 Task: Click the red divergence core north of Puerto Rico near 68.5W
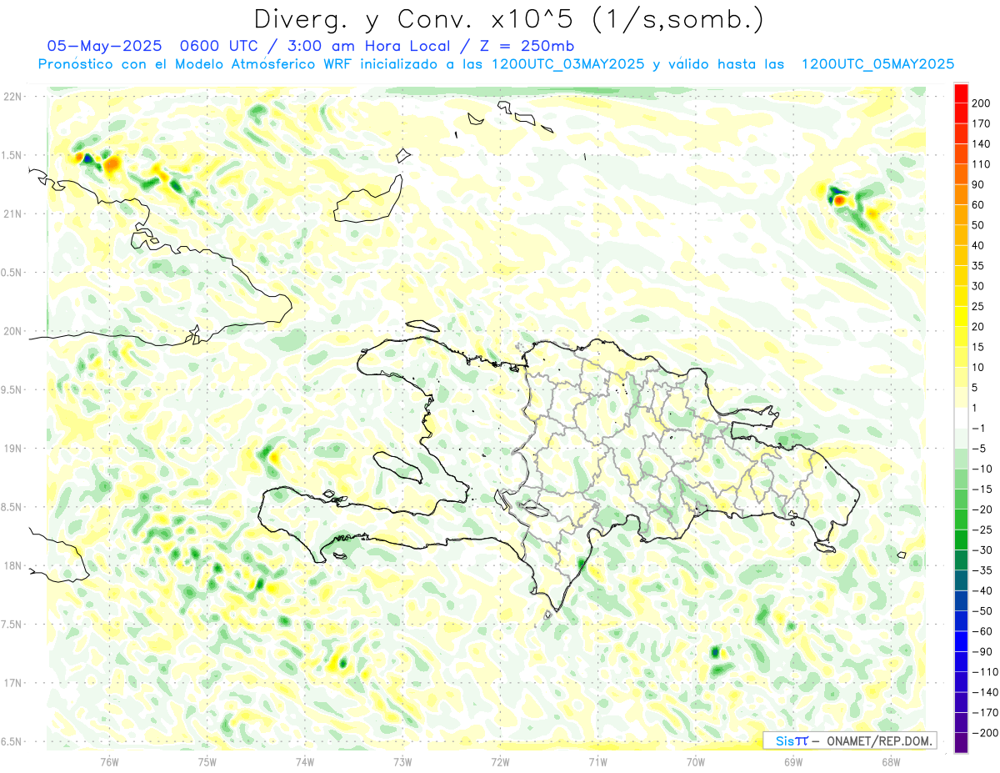(840, 200)
